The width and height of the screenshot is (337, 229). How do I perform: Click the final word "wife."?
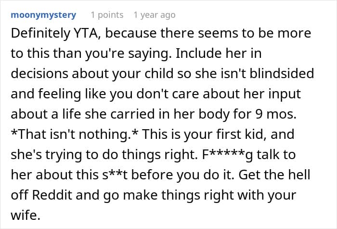tap(26, 215)
